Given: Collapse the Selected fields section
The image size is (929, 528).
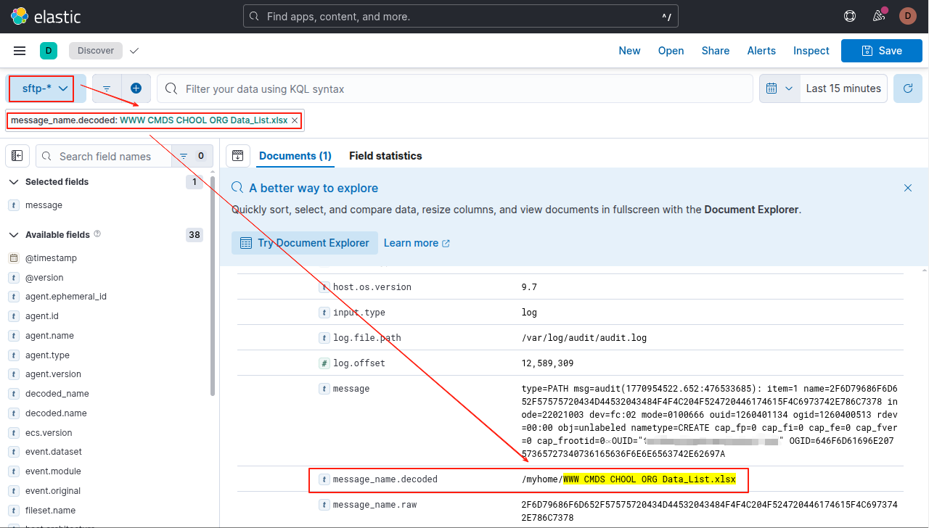Looking at the screenshot, I should tap(13, 182).
